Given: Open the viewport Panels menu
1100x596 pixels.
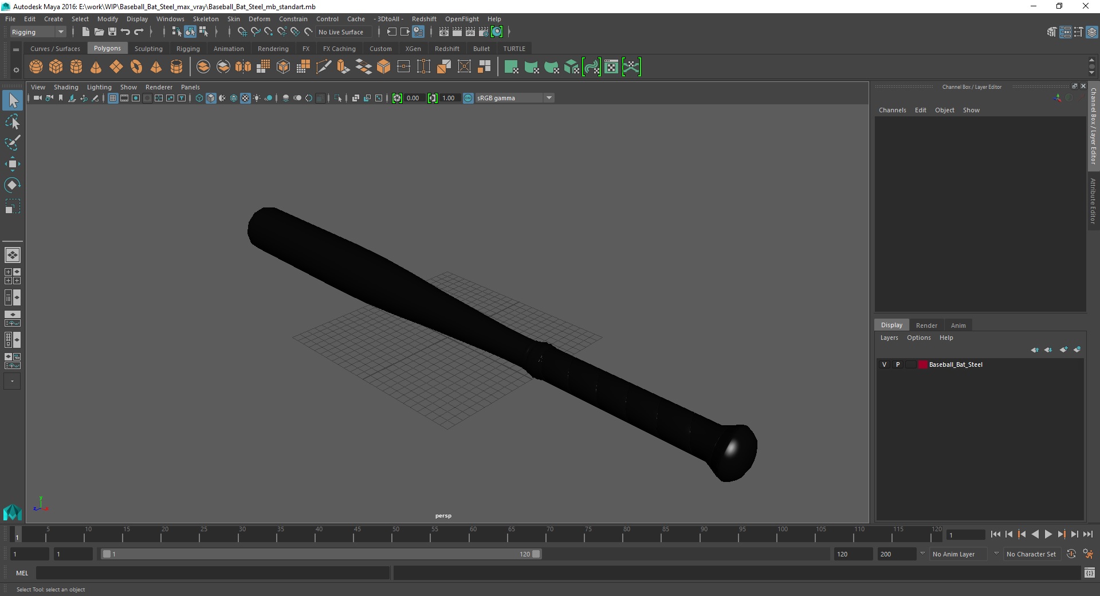Looking at the screenshot, I should [x=190, y=87].
